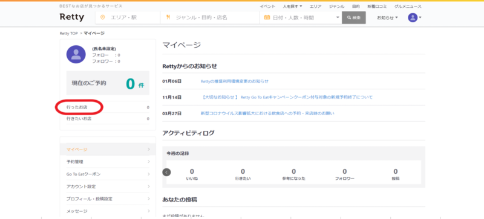Screen dimensions: 484x219
Task: Click the 03月27日 notice date
Action: pos(172,113)
